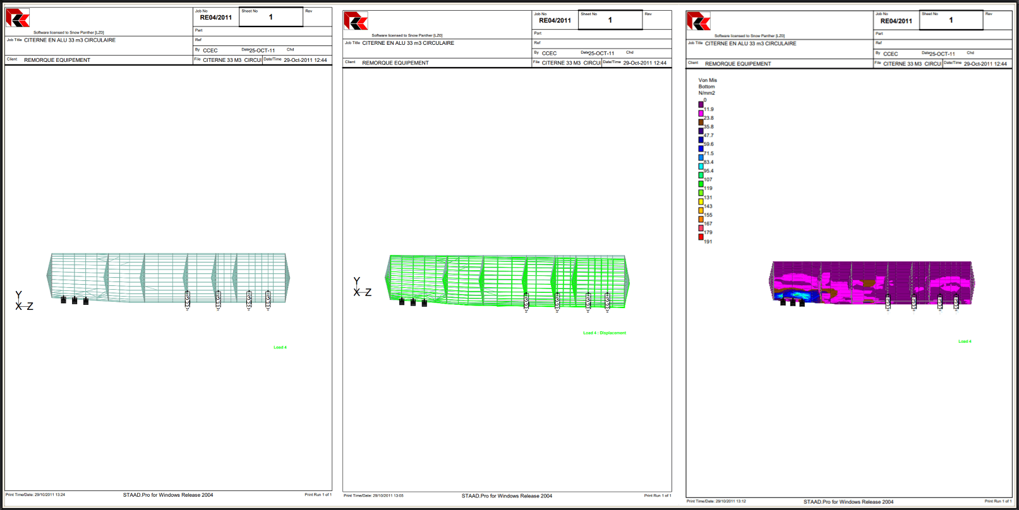Image resolution: width=1019 pixels, height=510 pixels.
Task: Click the dark purple swatch beside 0
Action: pyautogui.click(x=701, y=104)
